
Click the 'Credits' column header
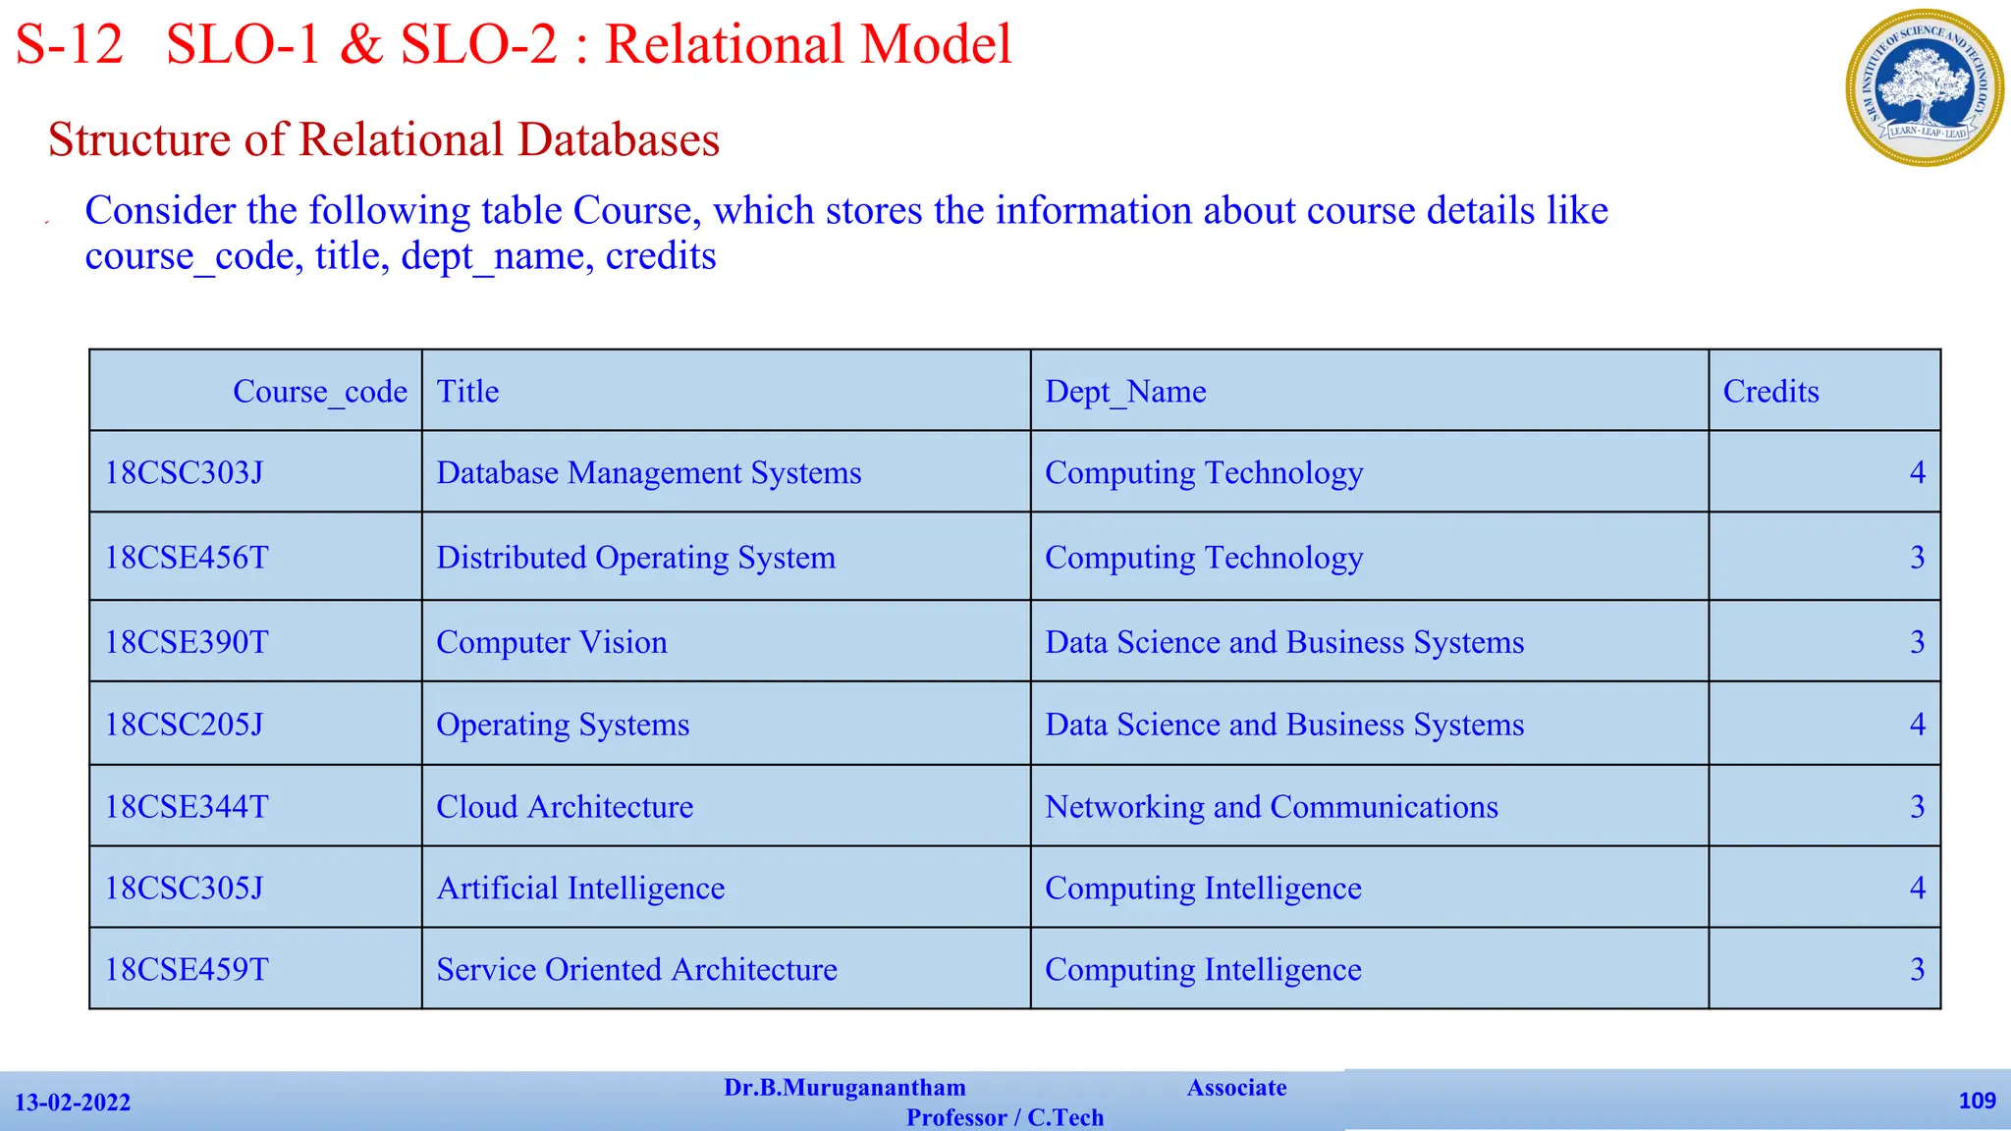(1824, 390)
